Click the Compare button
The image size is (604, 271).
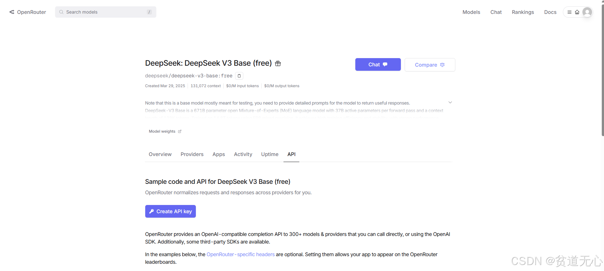point(430,65)
